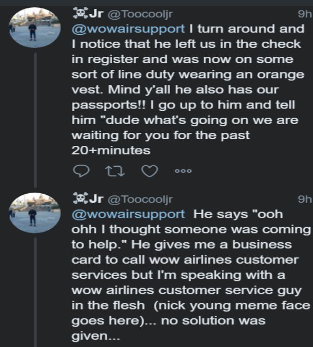Screen dimensions: 313x347
Task: Click the "Jr" display name on the second tweet
Action: tap(95, 199)
